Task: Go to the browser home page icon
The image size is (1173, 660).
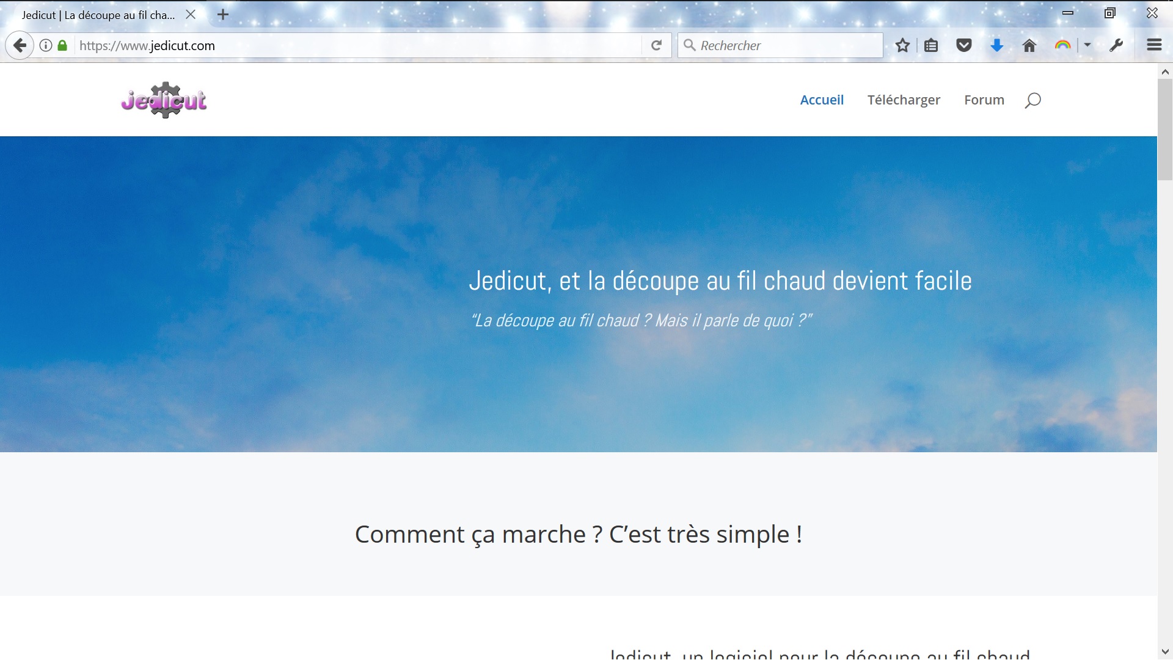Action: pyautogui.click(x=1029, y=45)
